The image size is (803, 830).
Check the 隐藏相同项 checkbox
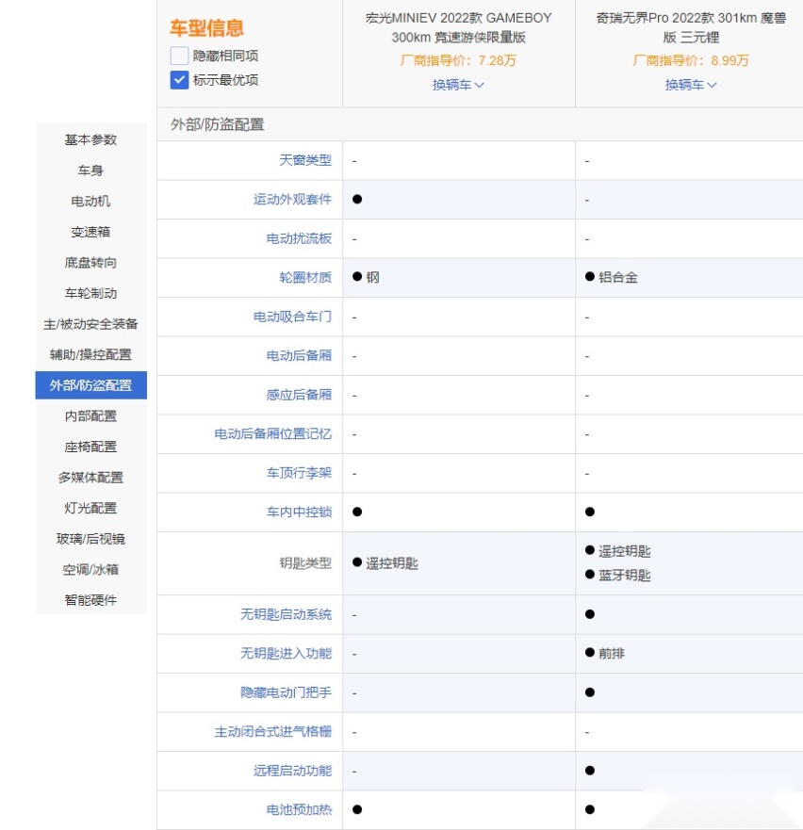(x=179, y=56)
